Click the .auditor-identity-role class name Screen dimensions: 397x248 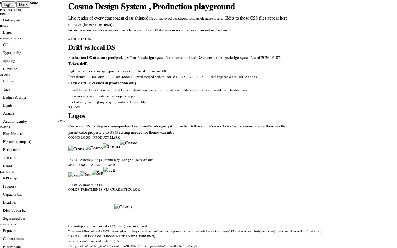[x=135, y=91]
